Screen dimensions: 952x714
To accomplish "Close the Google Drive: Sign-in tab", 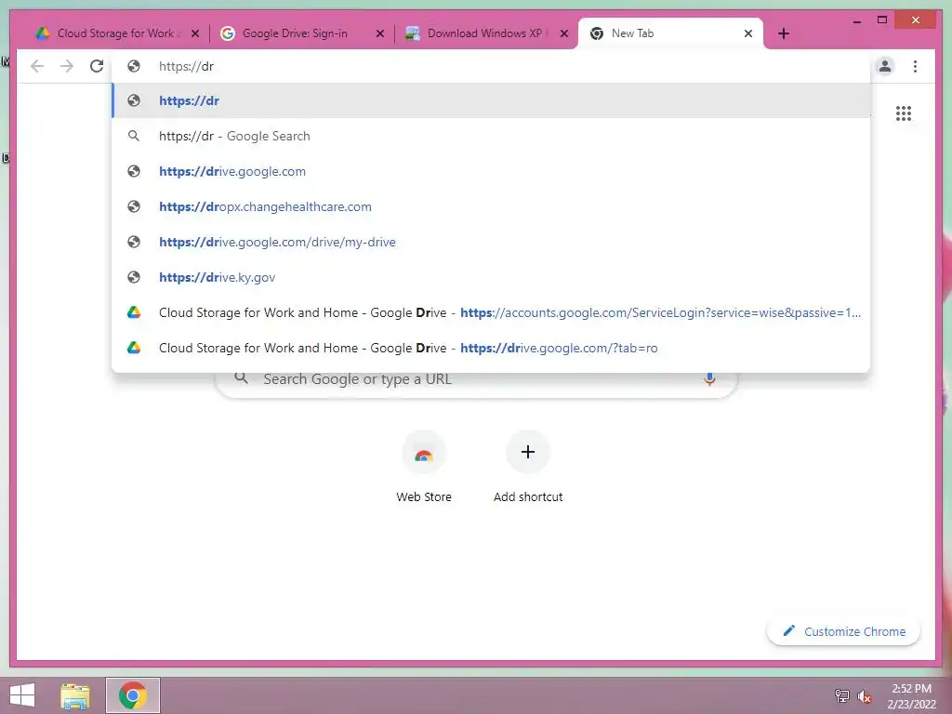I will (x=380, y=33).
